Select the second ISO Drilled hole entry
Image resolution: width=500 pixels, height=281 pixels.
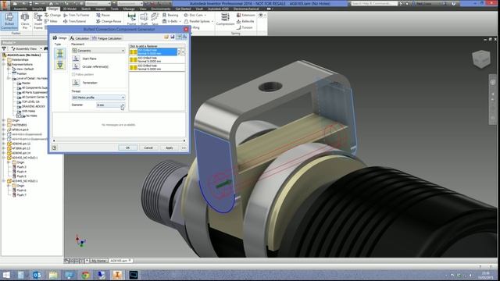click(x=157, y=59)
